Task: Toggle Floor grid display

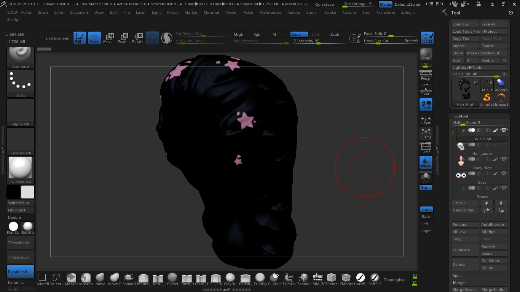Action: click(426, 90)
